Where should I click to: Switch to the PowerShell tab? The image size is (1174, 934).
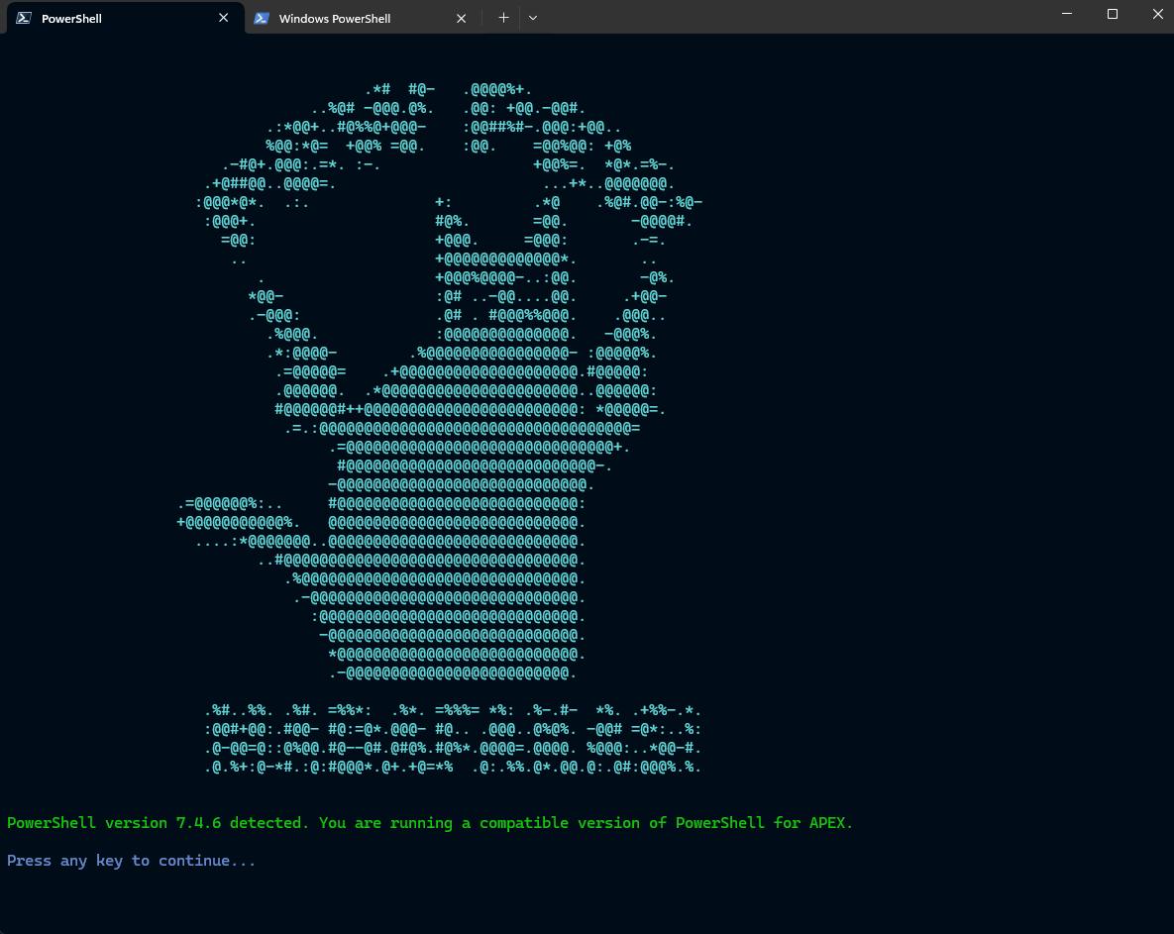(x=125, y=18)
